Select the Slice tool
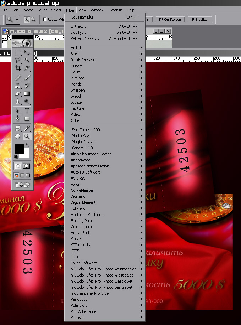 coord(27,68)
